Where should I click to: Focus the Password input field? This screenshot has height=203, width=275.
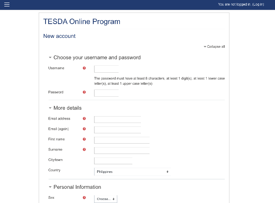coord(106,93)
